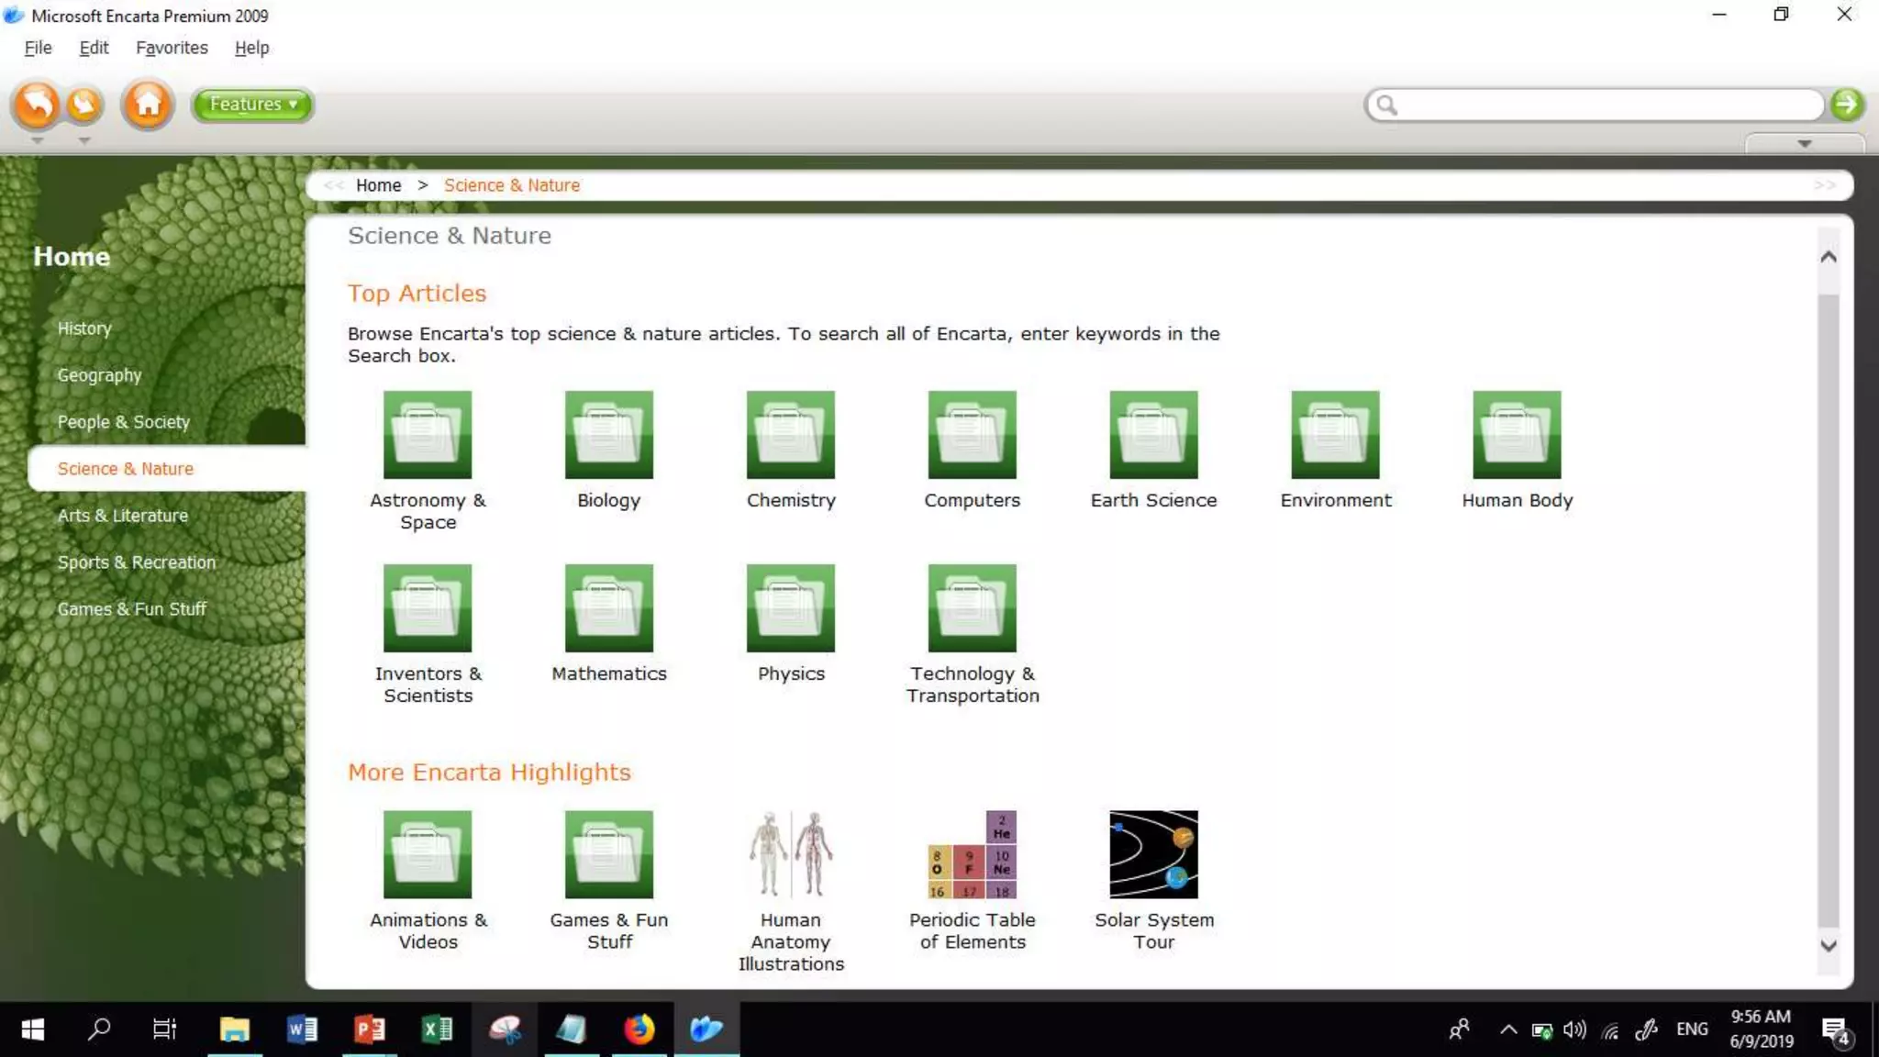The width and height of the screenshot is (1879, 1057).
Task: Click the green search Go arrow
Action: [x=1847, y=105]
